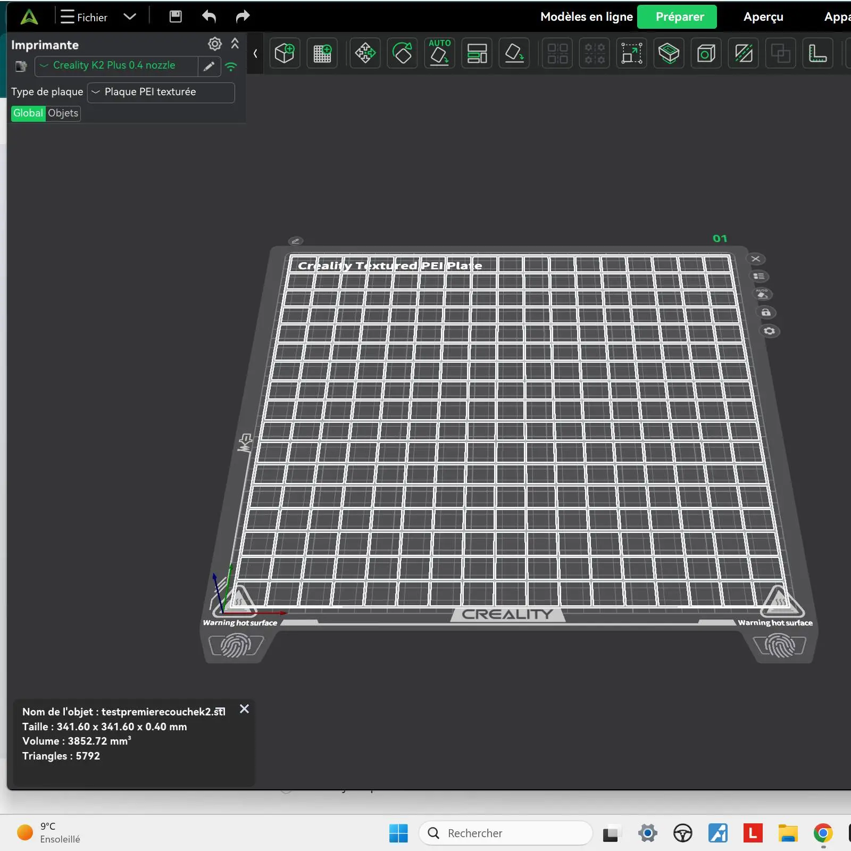Open Windows Settings from taskbar
Image resolution: width=851 pixels, height=851 pixels.
tap(647, 833)
